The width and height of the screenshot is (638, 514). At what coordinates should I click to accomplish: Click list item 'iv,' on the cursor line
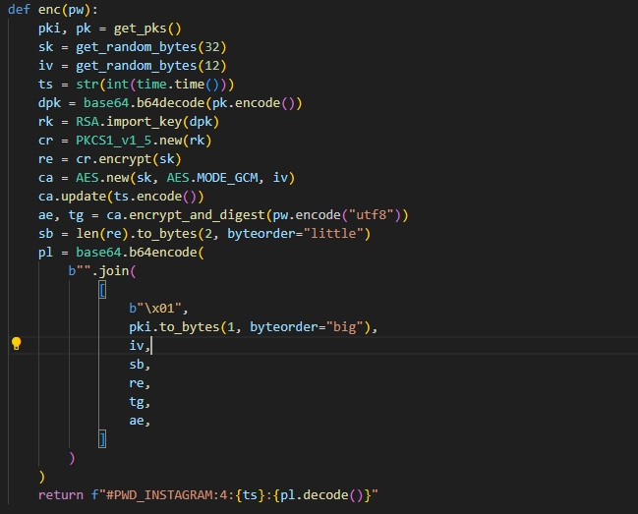[140, 346]
